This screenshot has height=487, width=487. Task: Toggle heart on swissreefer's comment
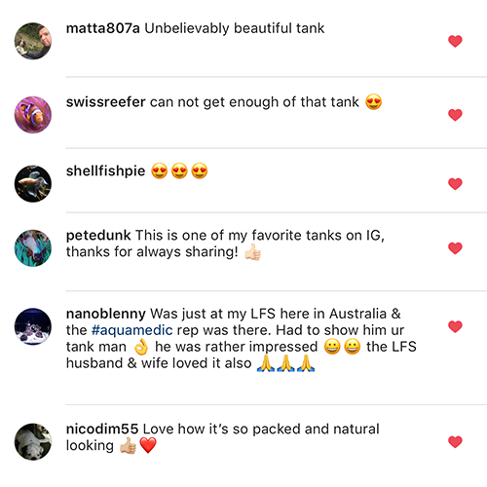(x=455, y=115)
